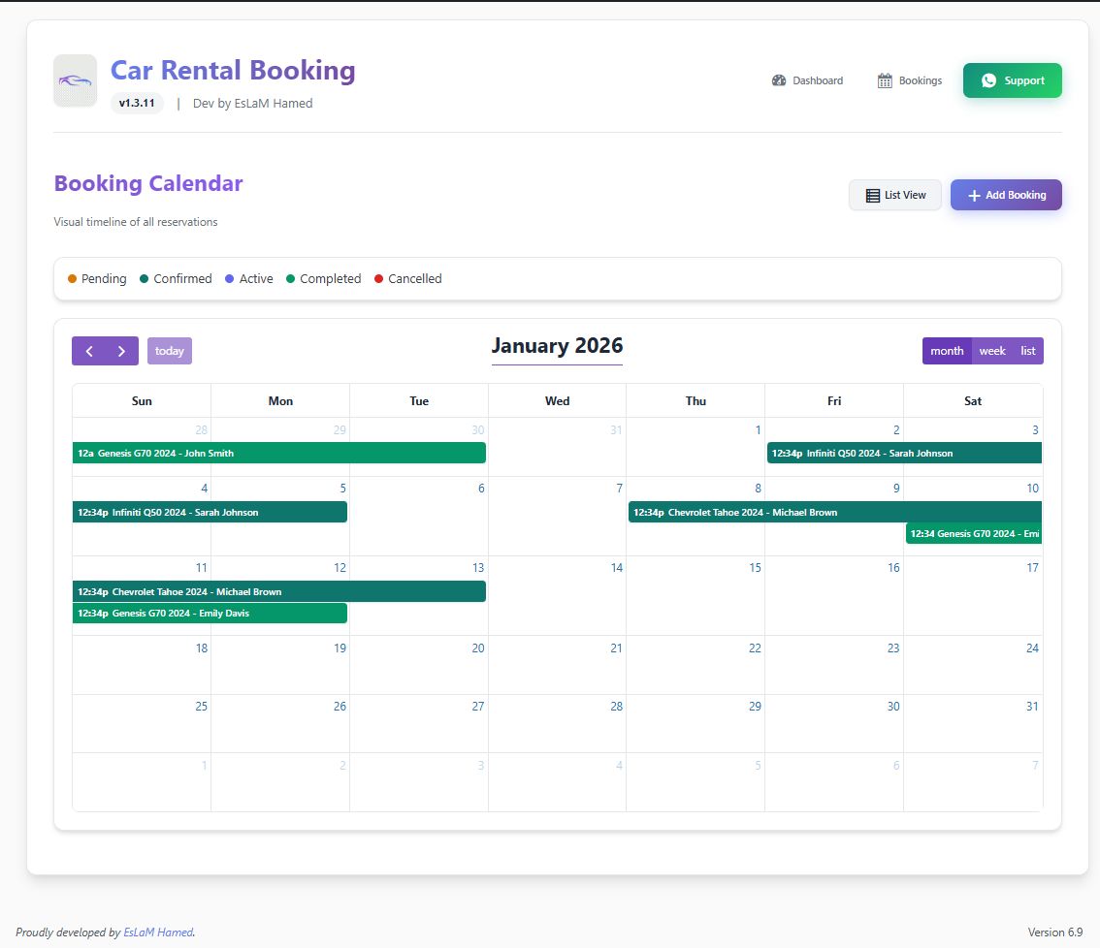Click the car logo icon
Viewport: 1100px width, 948px height.
point(75,80)
